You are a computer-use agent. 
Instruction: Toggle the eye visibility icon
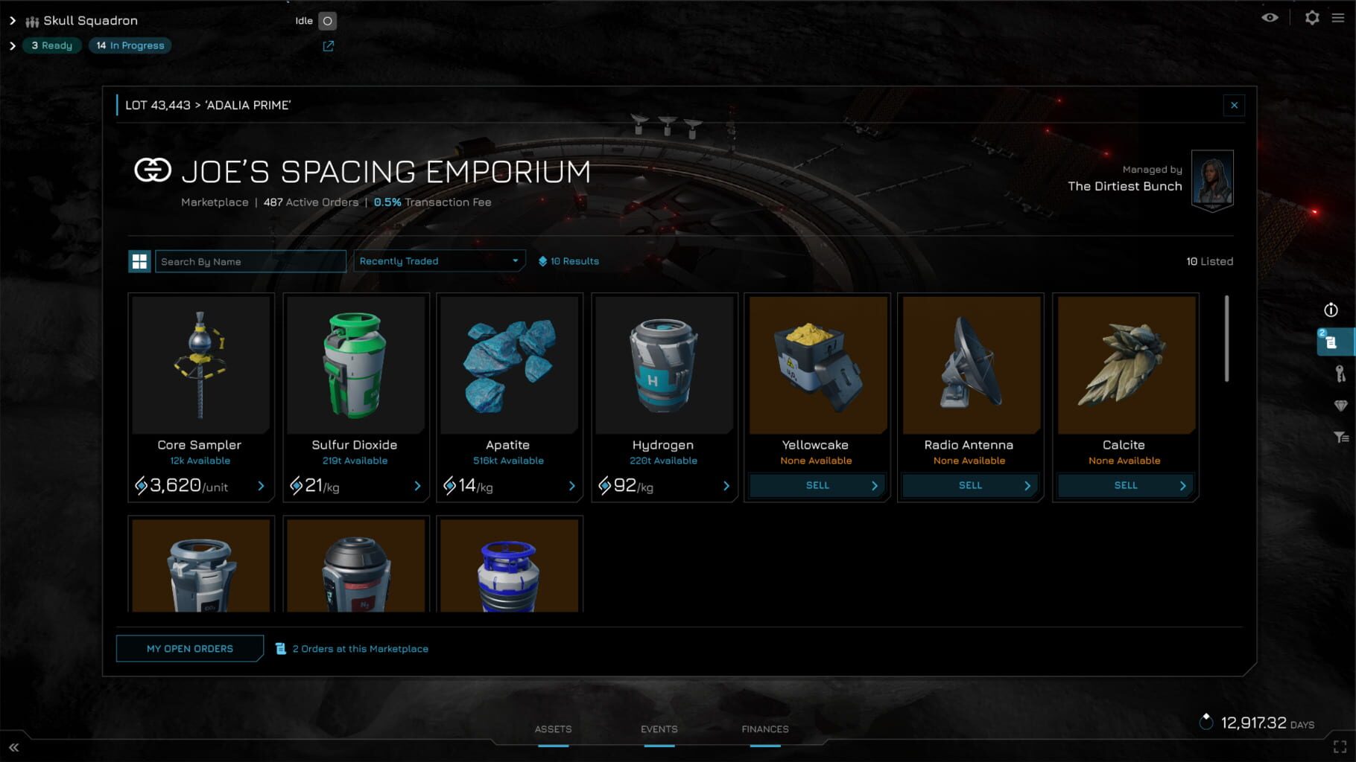(x=1270, y=18)
